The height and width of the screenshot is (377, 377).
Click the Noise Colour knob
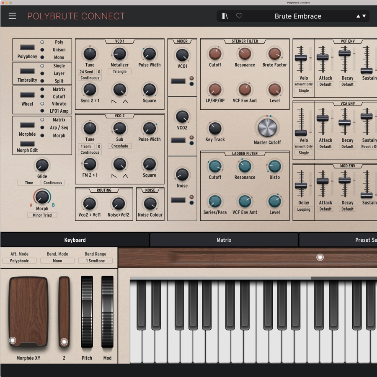coord(150,204)
